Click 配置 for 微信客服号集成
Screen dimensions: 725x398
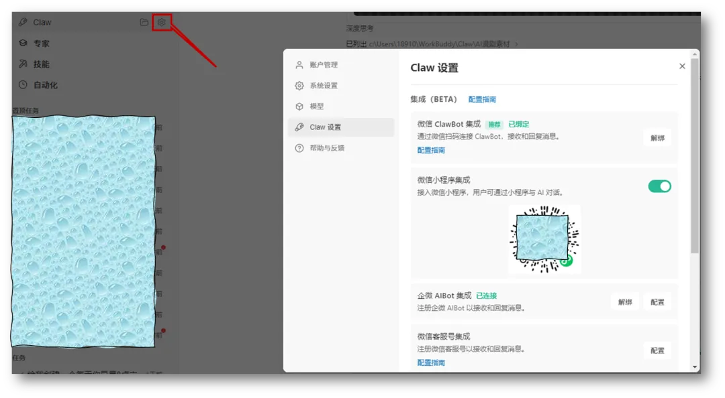[657, 350]
